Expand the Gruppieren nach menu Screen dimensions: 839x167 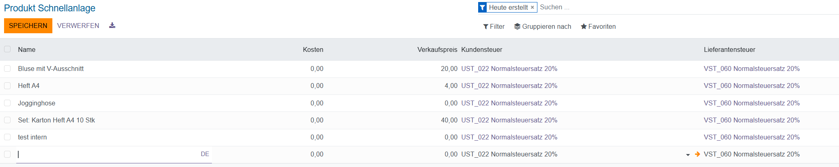542,26
